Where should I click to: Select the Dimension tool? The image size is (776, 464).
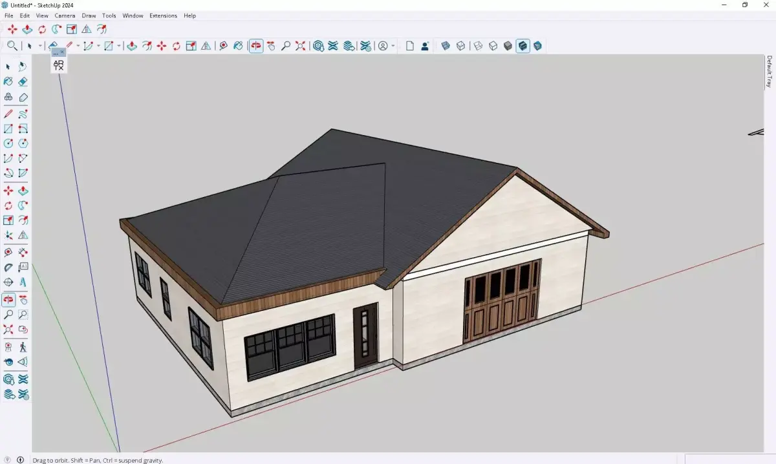pyautogui.click(x=23, y=251)
